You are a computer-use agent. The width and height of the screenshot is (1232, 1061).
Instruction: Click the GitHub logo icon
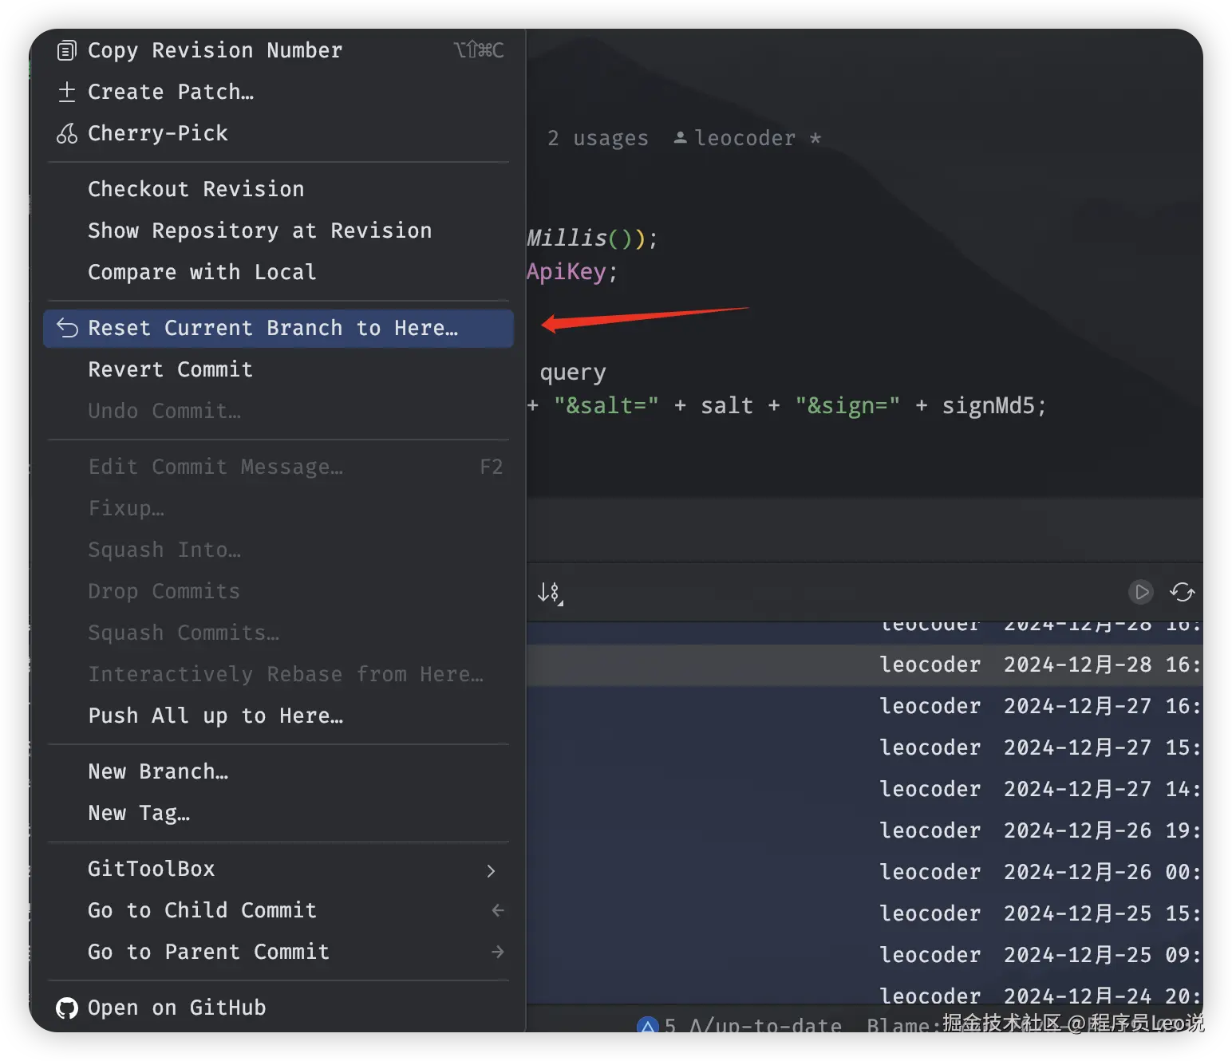click(67, 1008)
